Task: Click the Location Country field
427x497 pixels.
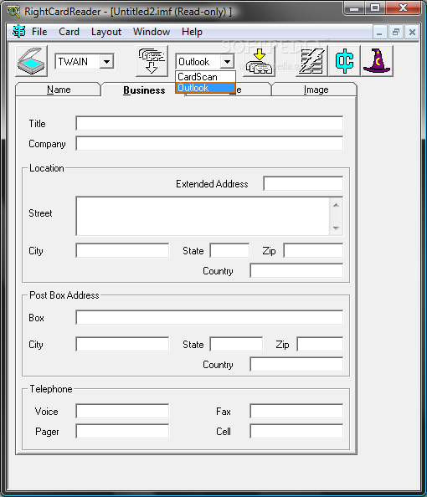Action: click(x=296, y=270)
